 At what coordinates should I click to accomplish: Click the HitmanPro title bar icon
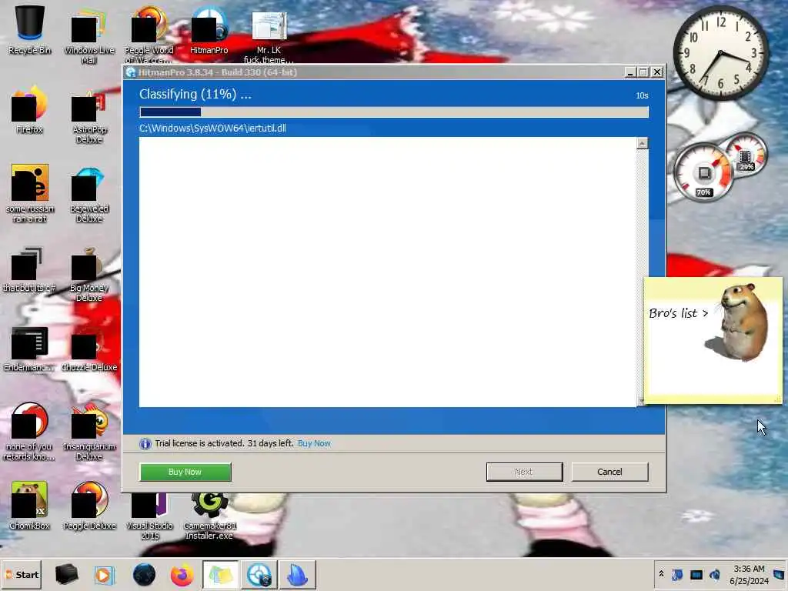point(131,72)
